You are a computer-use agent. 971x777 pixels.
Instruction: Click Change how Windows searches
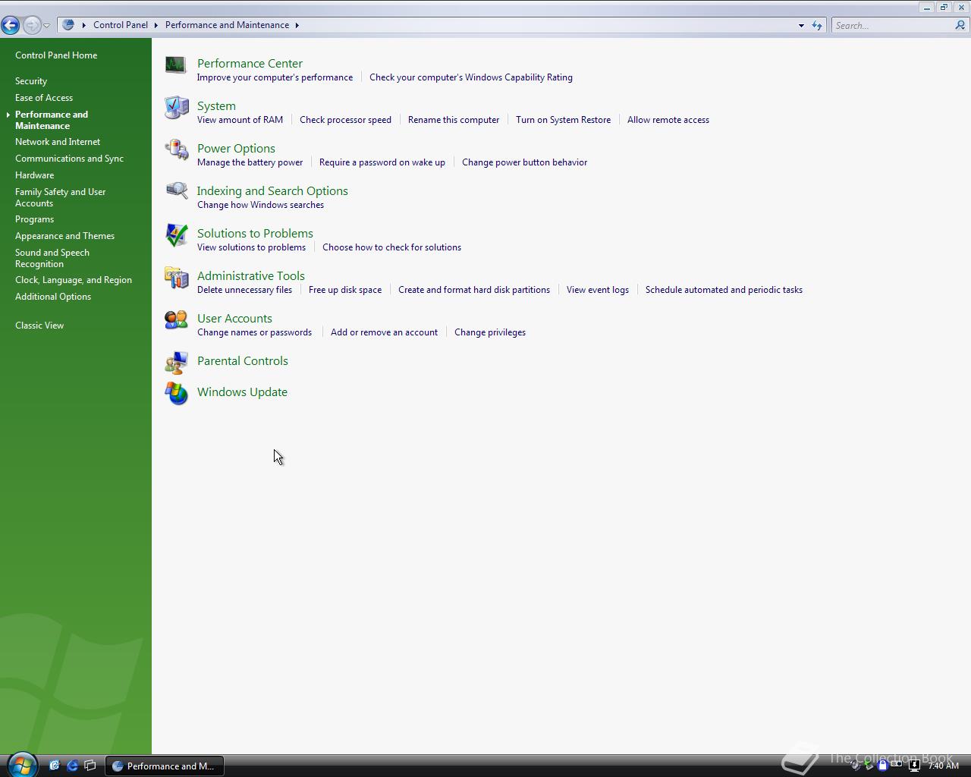pos(260,205)
